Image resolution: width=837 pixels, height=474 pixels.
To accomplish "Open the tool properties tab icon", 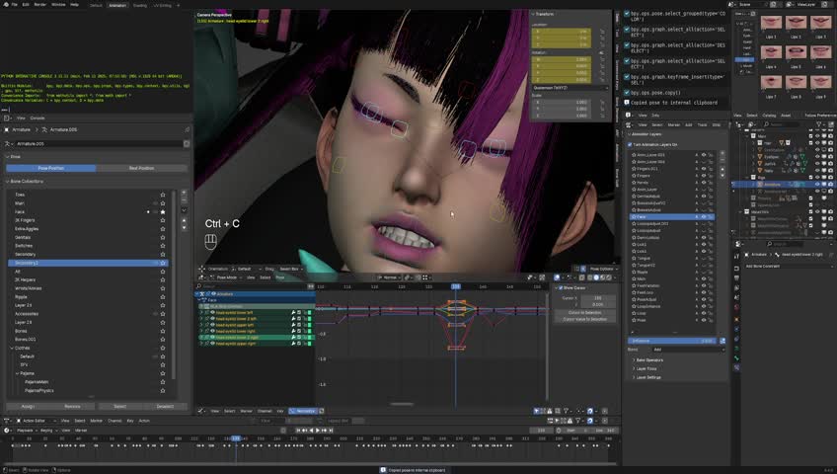I will 737,258.
